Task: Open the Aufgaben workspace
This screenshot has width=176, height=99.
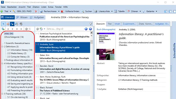Action: coord(37,17)
